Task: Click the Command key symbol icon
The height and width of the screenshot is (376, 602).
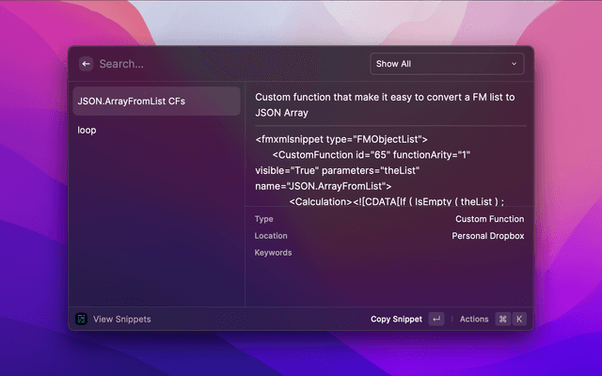Action: [502, 319]
